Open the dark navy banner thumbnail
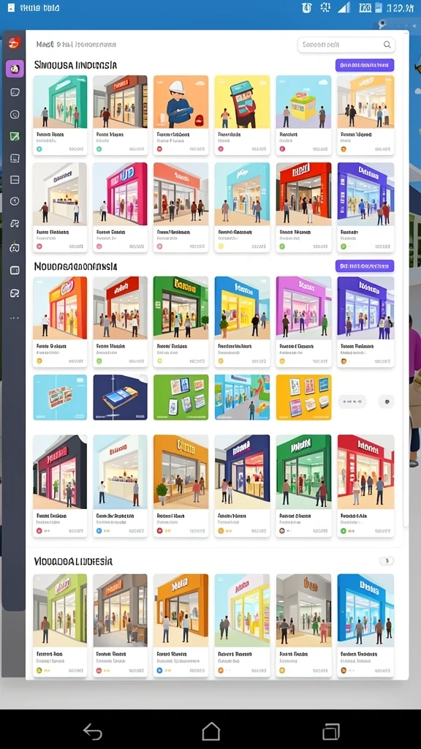Viewport: 421px width, 749px height. pos(121,397)
